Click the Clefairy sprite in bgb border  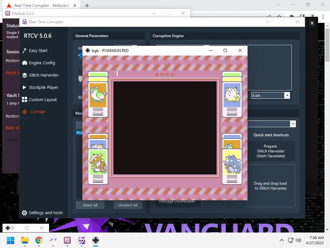coord(232,95)
